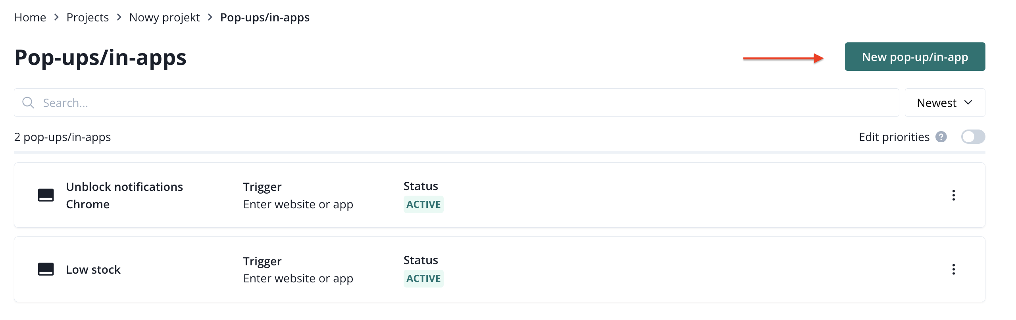The height and width of the screenshot is (320, 1016).
Task: Click the chevron arrow in Newest dropdown
Action: 968,103
